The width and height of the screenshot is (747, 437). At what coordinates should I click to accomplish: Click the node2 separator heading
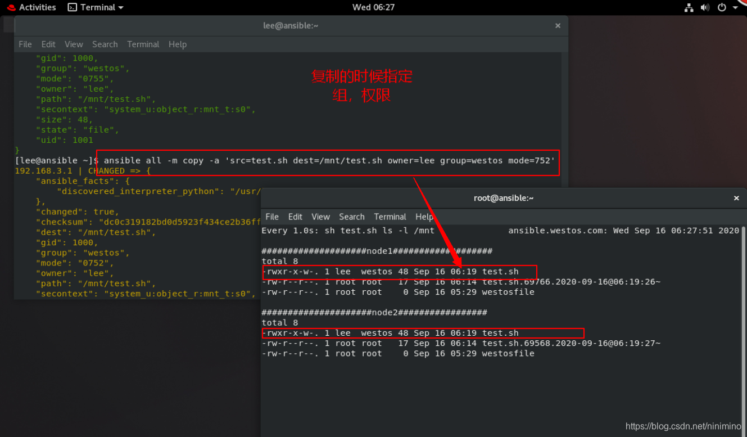point(374,312)
